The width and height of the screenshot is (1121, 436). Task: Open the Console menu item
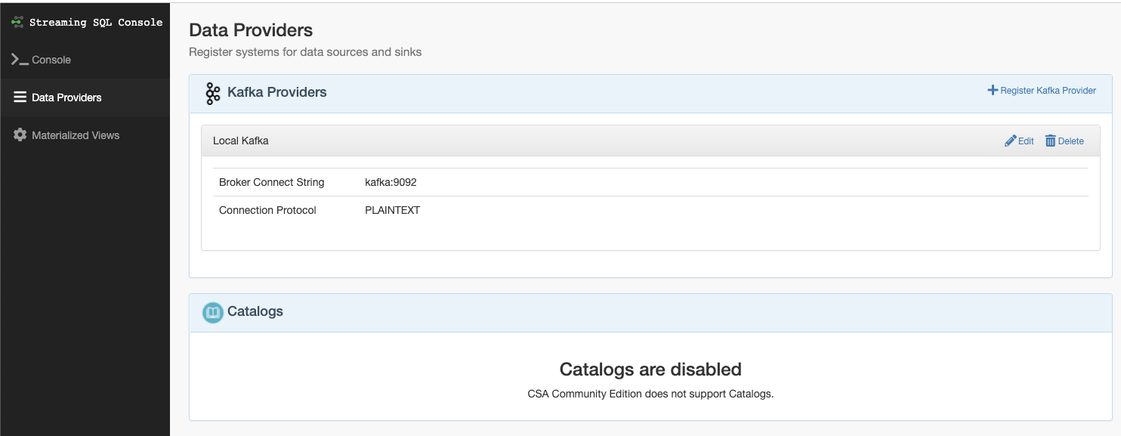(x=51, y=60)
